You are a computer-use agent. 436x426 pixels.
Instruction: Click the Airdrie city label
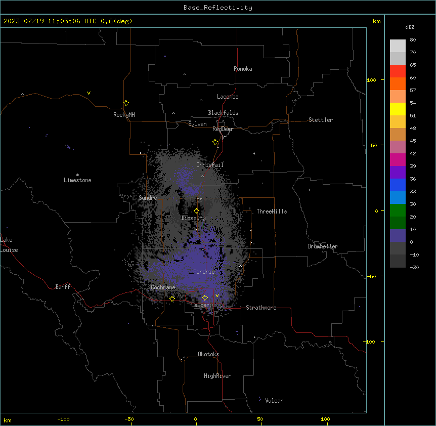(204, 272)
